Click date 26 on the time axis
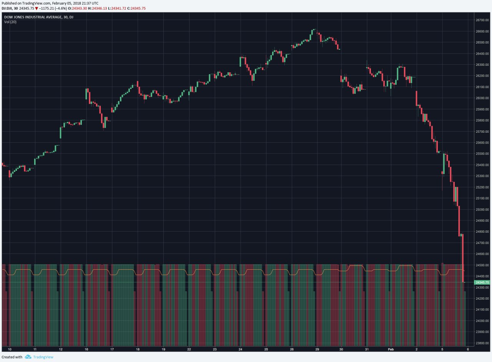This screenshot has width=492, height=362. 292,349
